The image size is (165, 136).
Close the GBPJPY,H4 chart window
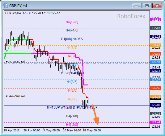coord(157,6)
